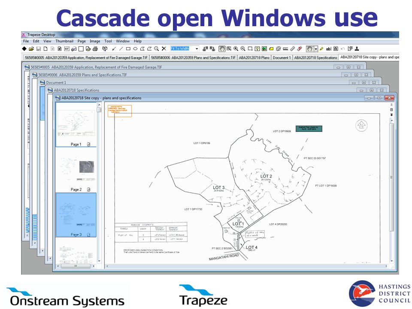Select the ruler measurement tool
412x309 pixels.
(x=286, y=48)
